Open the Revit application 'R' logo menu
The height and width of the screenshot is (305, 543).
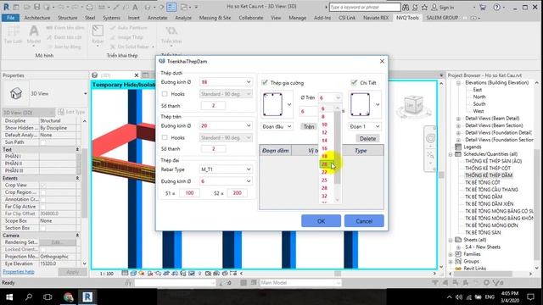click(x=6, y=7)
